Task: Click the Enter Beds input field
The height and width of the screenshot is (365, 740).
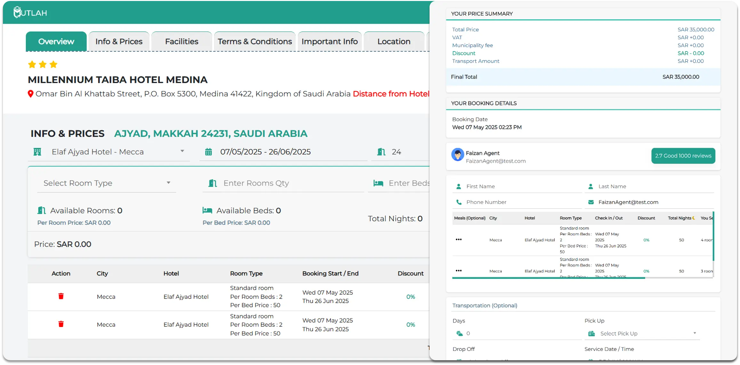Action: coord(399,183)
